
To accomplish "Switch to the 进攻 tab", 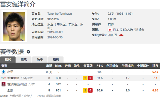I will [x=24, y=59].
